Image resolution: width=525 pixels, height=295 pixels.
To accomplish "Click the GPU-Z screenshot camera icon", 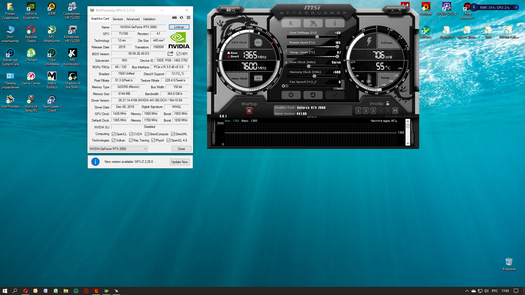I will pyautogui.click(x=174, y=17).
